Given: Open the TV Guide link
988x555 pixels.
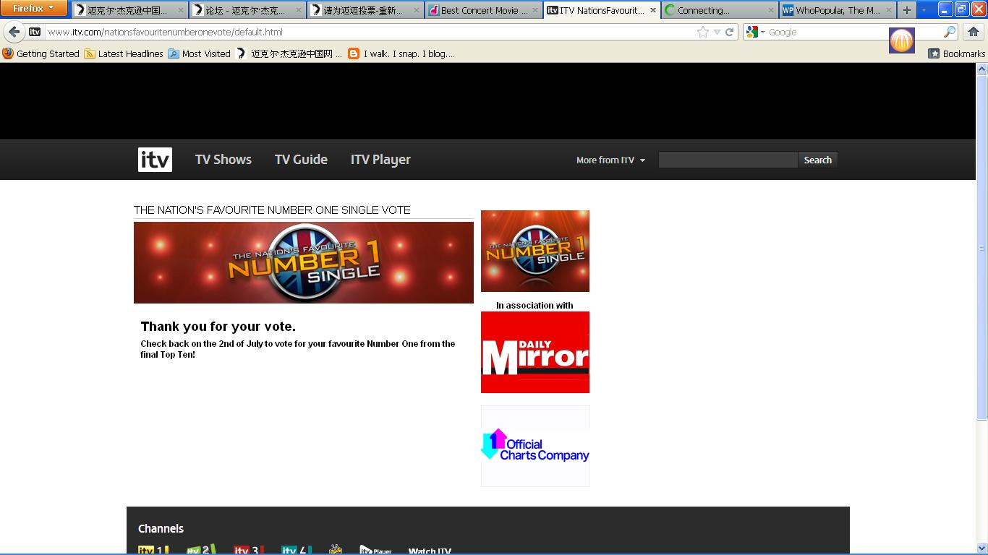Looking at the screenshot, I should coord(301,160).
